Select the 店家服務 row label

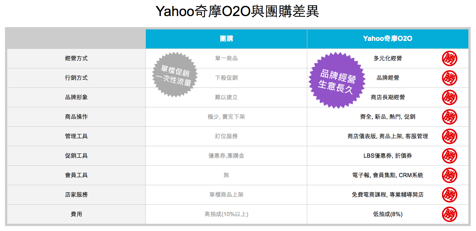(76, 195)
